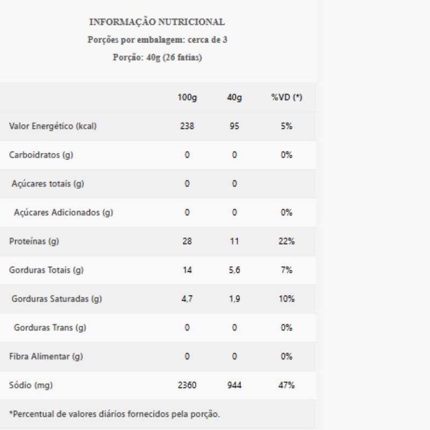Image resolution: width=430 pixels, height=430 pixels.
Task: Click the Valor Energético (kcal) row label
Action: [x=53, y=126]
